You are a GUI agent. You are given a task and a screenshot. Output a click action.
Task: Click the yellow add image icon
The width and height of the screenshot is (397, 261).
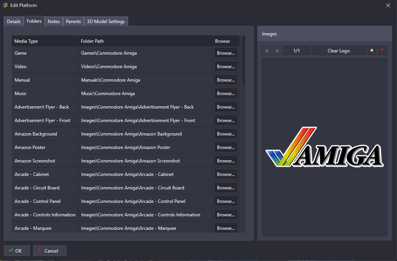point(372,50)
